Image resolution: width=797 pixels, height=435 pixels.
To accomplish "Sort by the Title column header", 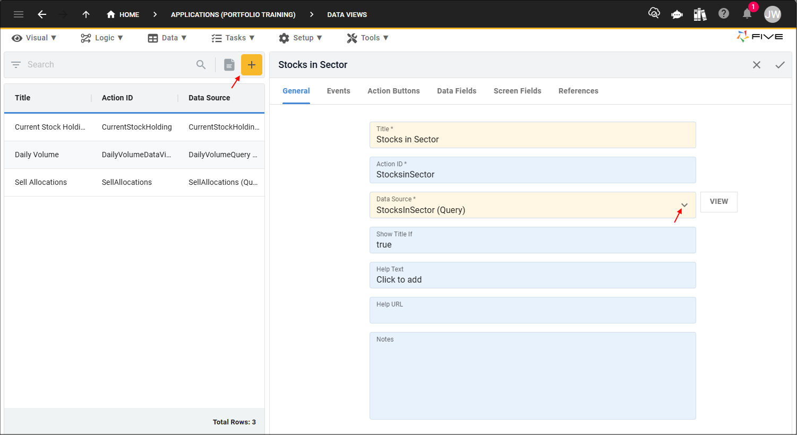I will [x=23, y=98].
